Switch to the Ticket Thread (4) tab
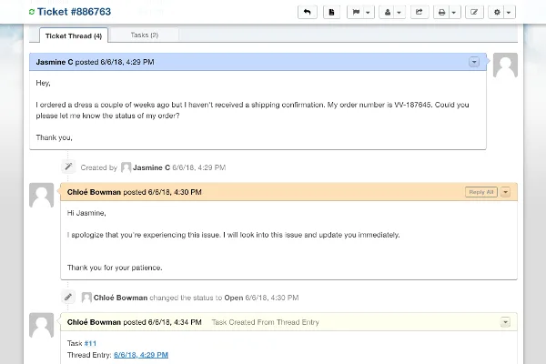Image resolution: width=546 pixels, height=364 pixels. click(74, 35)
